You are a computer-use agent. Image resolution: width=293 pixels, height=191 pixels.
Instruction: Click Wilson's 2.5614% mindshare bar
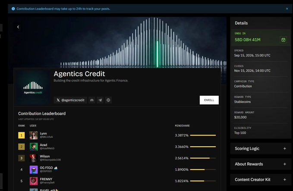click(x=203, y=158)
